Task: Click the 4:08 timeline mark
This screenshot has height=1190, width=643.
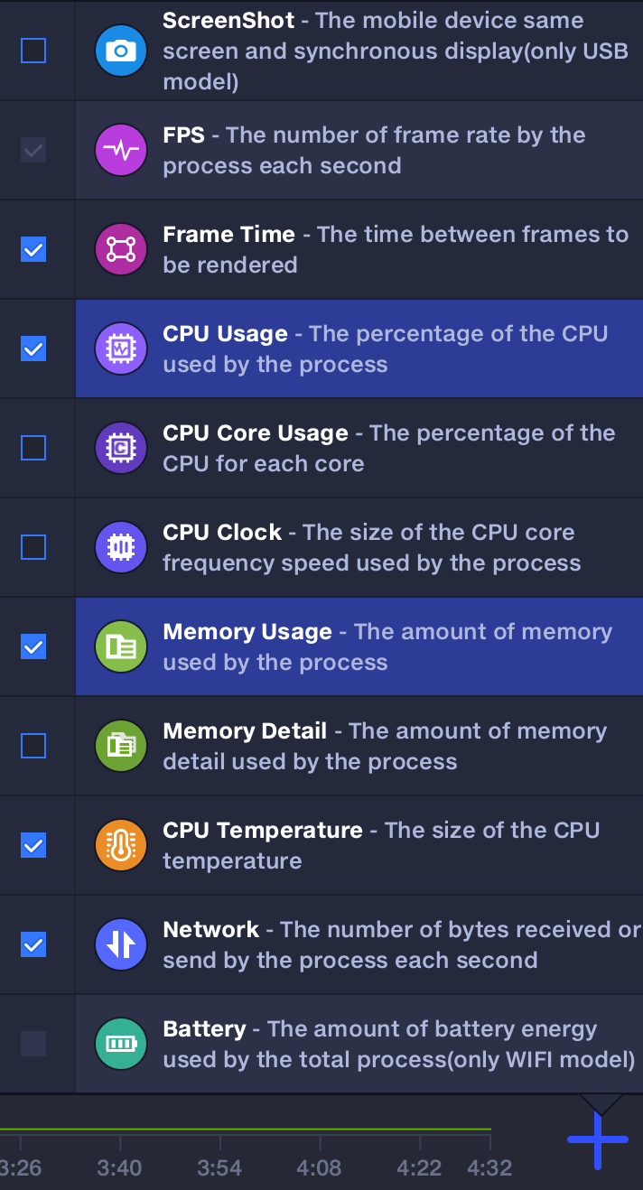Action: click(319, 1168)
